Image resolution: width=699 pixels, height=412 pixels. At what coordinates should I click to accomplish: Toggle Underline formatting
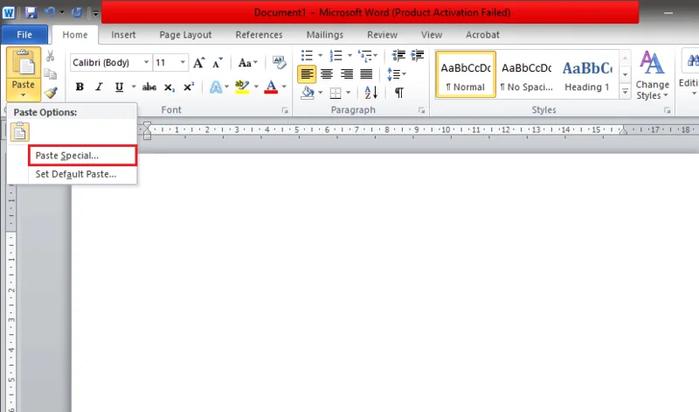coord(119,87)
